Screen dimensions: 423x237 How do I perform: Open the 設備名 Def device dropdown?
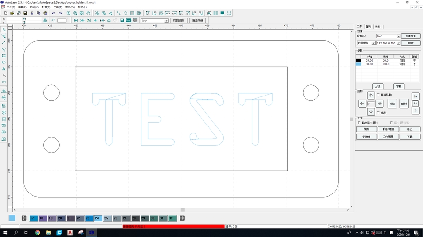(x=398, y=36)
